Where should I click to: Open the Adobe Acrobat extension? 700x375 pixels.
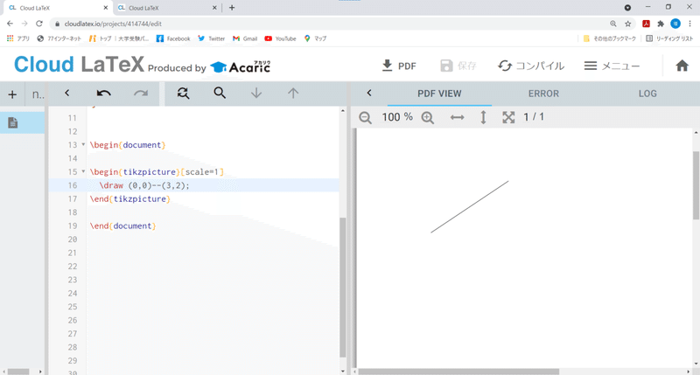[x=646, y=24]
